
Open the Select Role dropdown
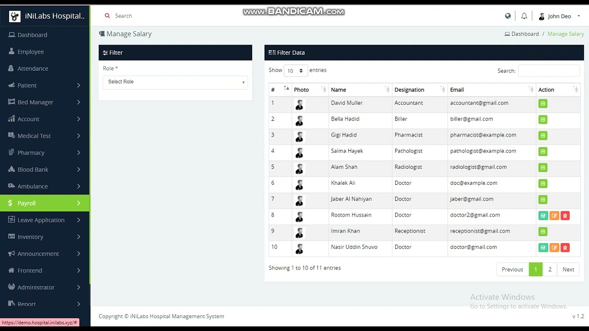pyautogui.click(x=175, y=82)
